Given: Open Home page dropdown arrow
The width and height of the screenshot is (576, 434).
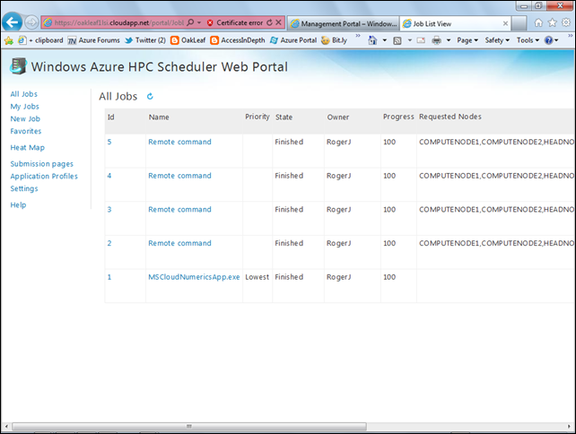Looking at the screenshot, I should click(385, 40).
